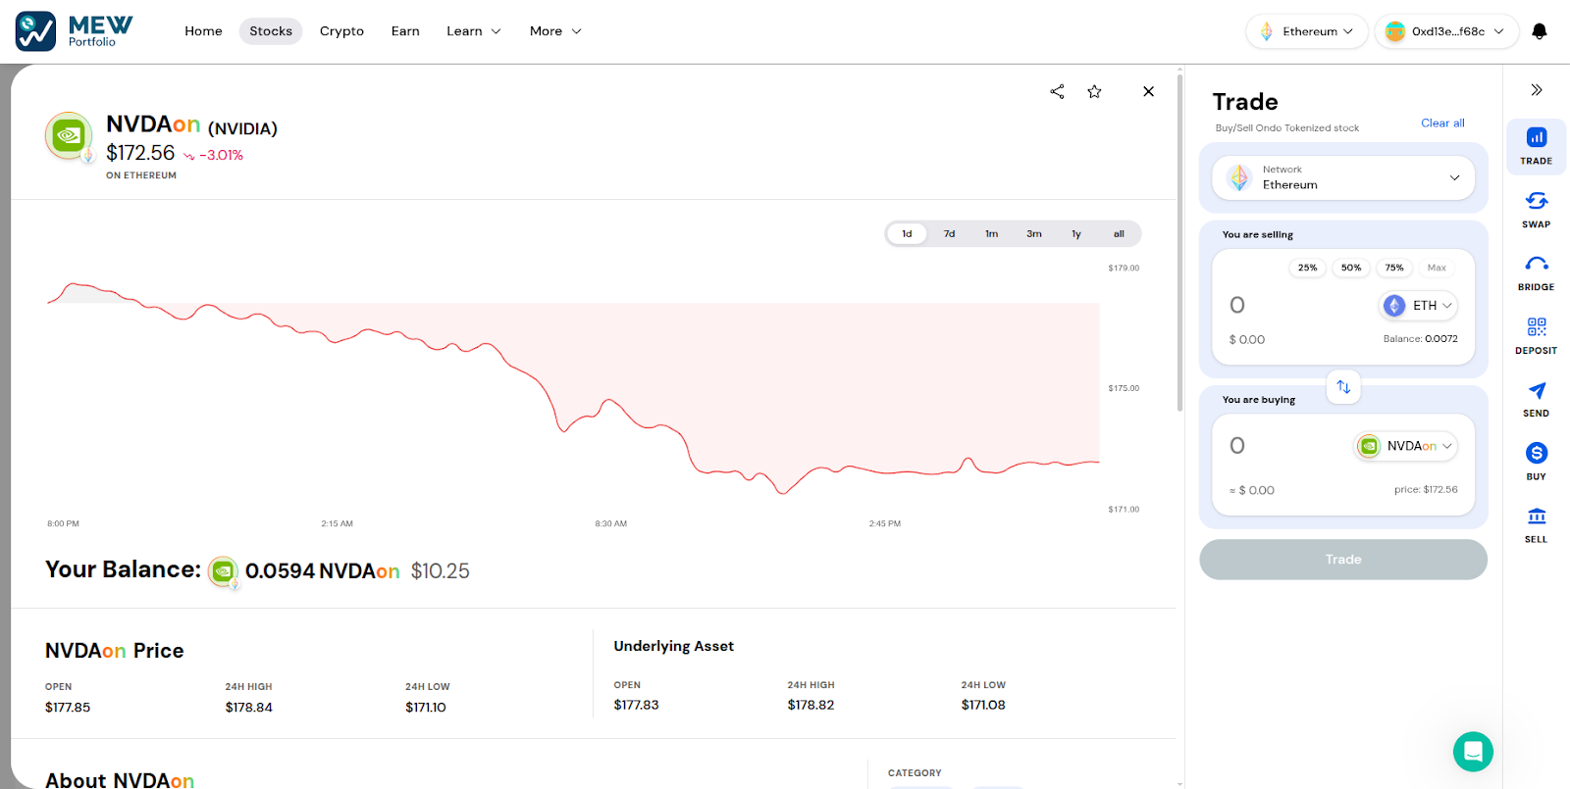The height and width of the screenshot is (789, 1570).
Task: Open the Send sidebar tool
Action: (x=1537, y=398)
